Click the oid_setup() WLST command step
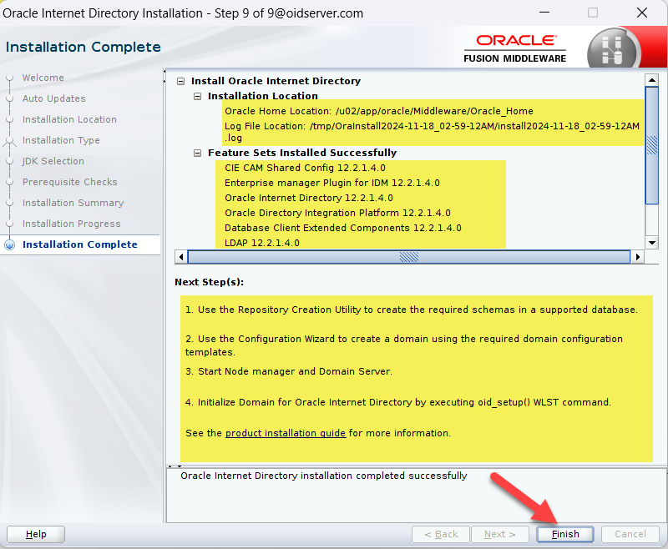The width and height of the screenshot is (668, 549). (x=398, y=402)
